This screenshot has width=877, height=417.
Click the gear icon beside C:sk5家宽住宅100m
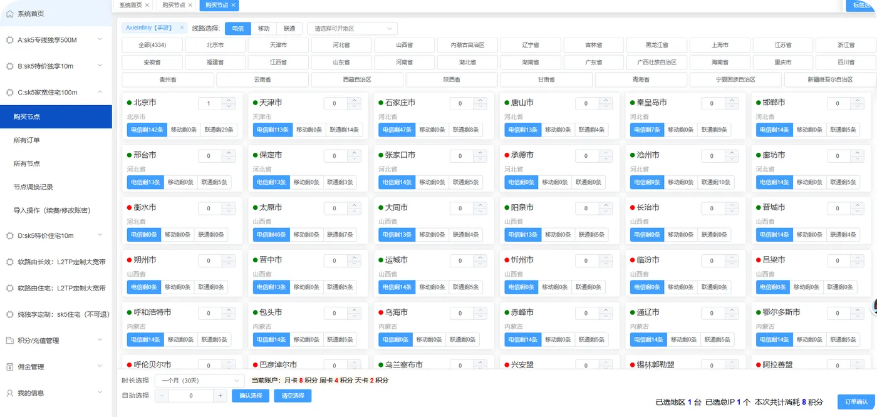click(x=9, y=93)
